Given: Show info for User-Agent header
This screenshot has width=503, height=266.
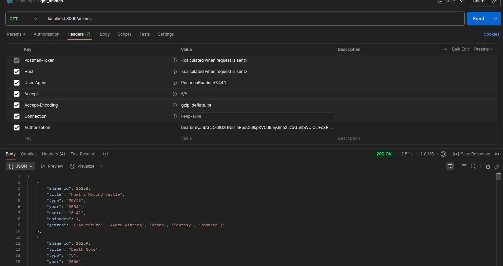Looking at the screenshot, I should point(175,83).
